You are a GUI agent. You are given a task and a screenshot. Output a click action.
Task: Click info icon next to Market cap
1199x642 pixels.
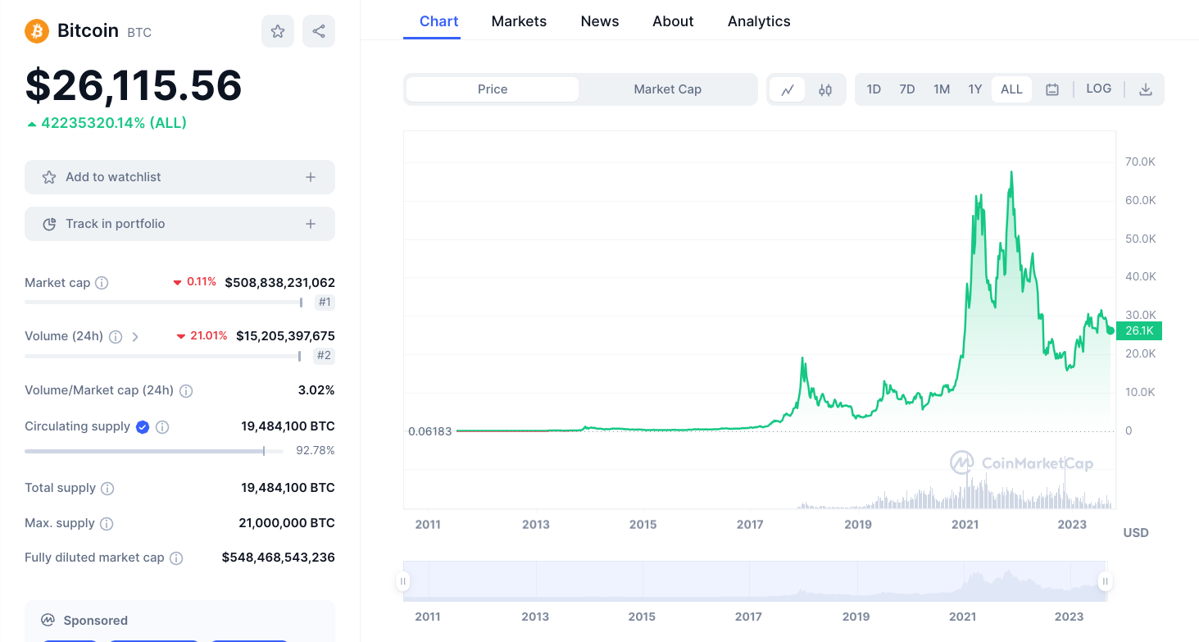click(x=102, y=283)
